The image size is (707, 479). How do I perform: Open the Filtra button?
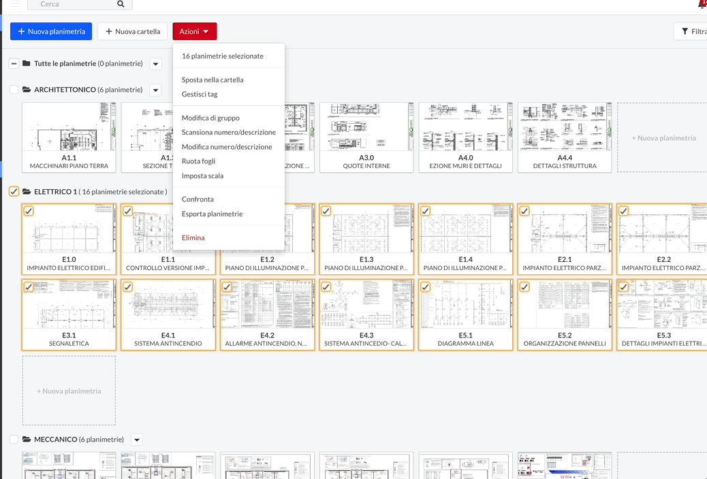(x=692, y=31)
